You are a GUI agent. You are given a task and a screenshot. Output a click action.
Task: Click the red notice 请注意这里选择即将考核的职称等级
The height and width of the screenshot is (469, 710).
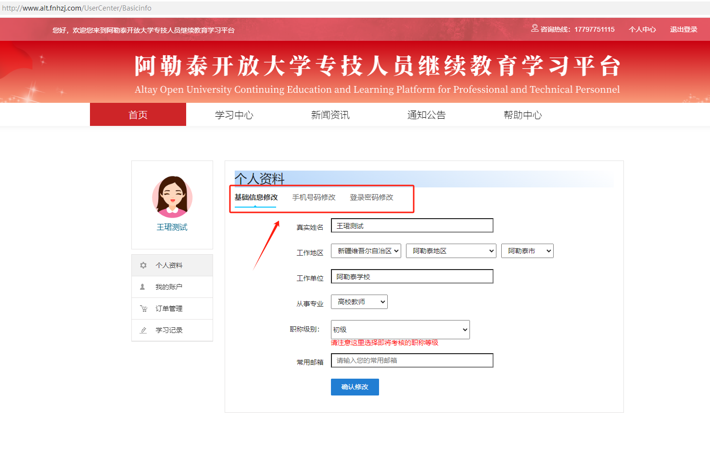pos(385,343)
